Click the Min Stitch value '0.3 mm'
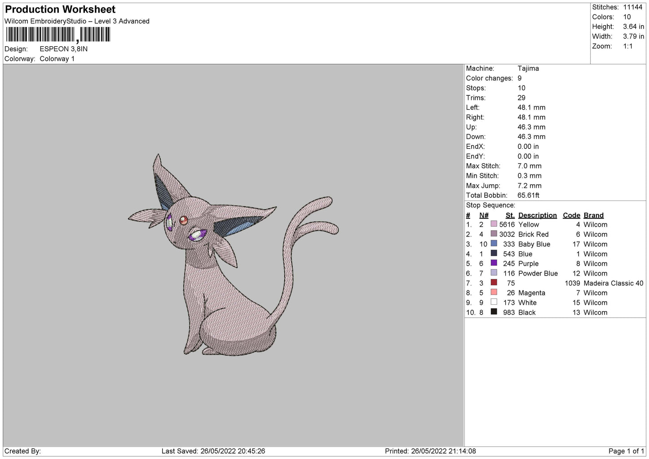Viewport: 649px width, 459px height. click(530, 176)
